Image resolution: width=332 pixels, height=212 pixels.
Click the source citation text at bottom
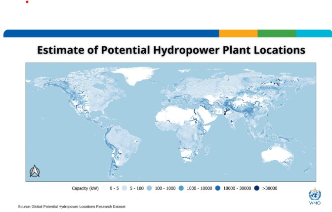click(x=72, y=207)
